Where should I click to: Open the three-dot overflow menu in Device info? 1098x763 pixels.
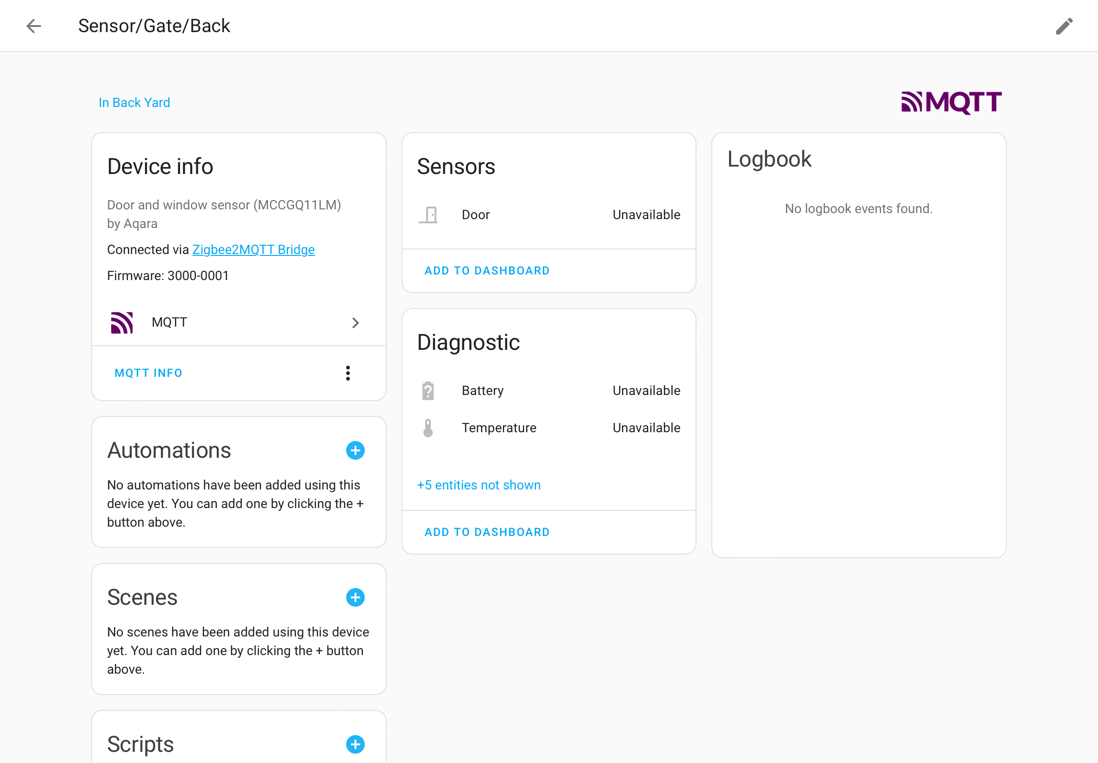pos(348,373)
